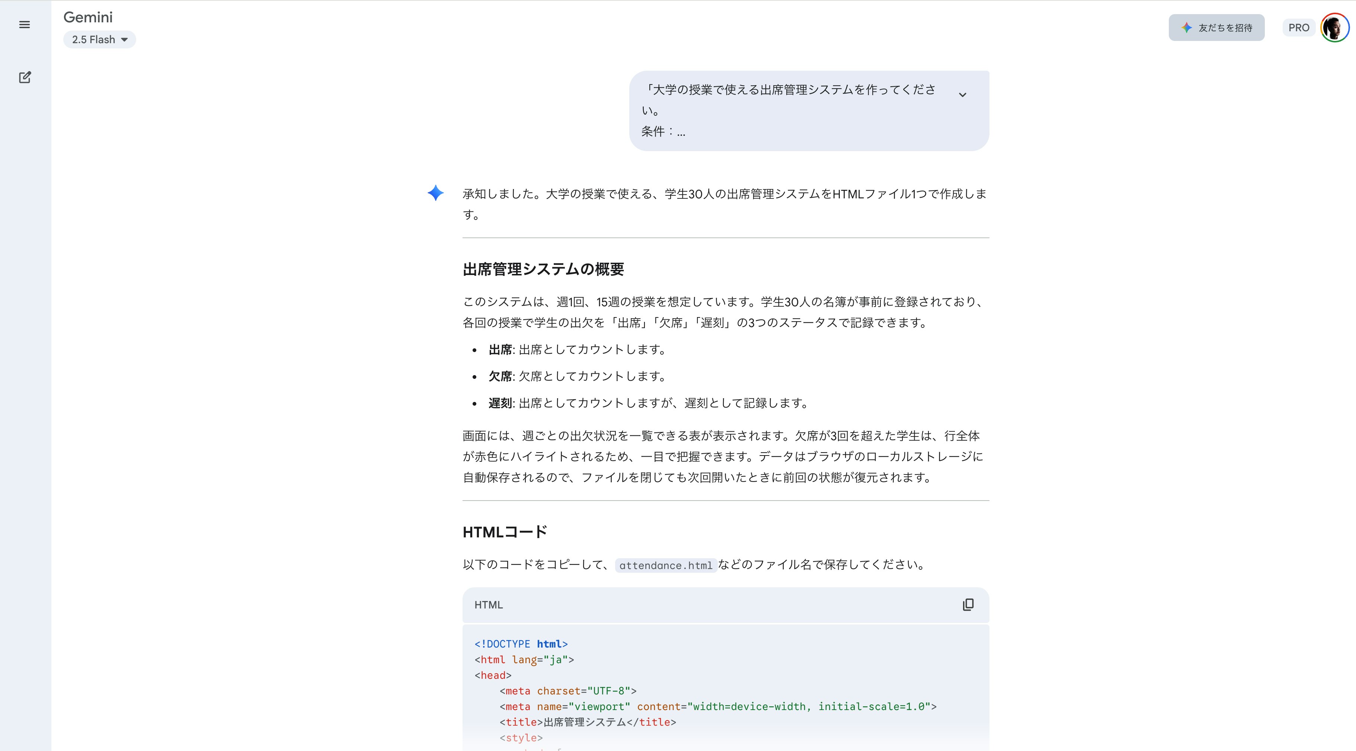This screenshot has width=1356, height=751.
Task: Click the attendance.html inline code text
Action: click(x=666, y=565)
